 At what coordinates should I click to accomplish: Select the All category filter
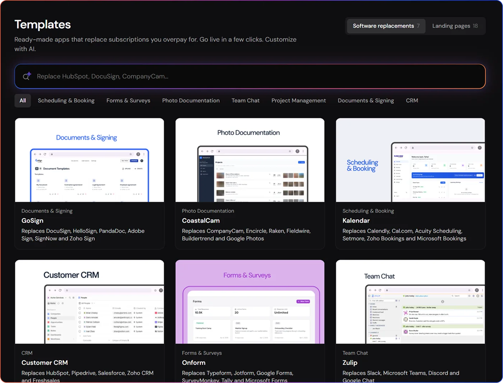tap(23, 101)
